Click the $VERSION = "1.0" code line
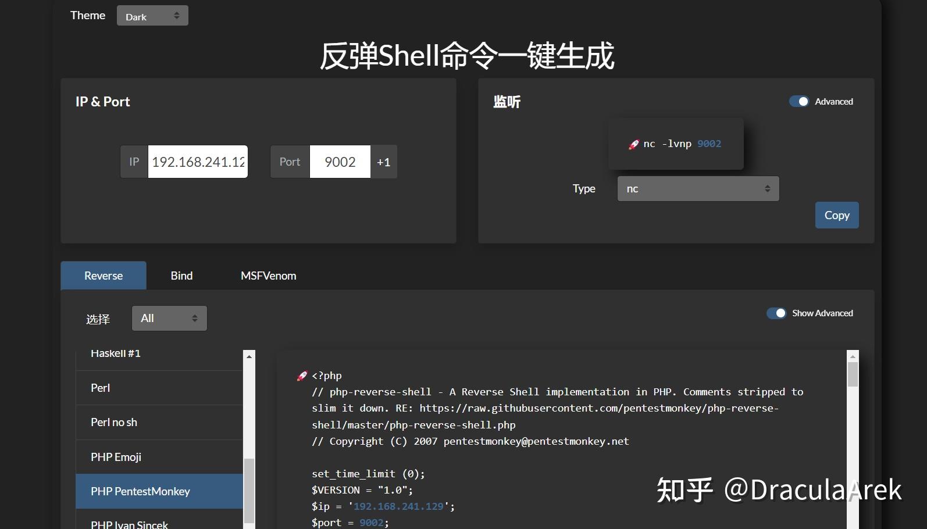 pos(362,490)
